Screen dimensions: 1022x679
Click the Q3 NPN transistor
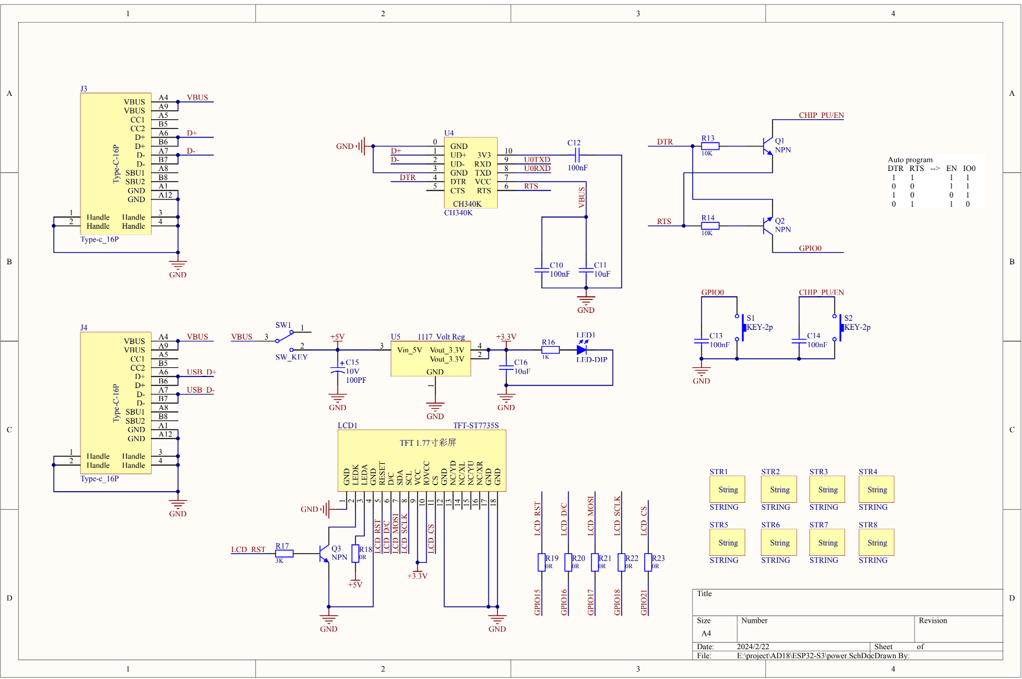pyautogui.click(x=325, y=553)
